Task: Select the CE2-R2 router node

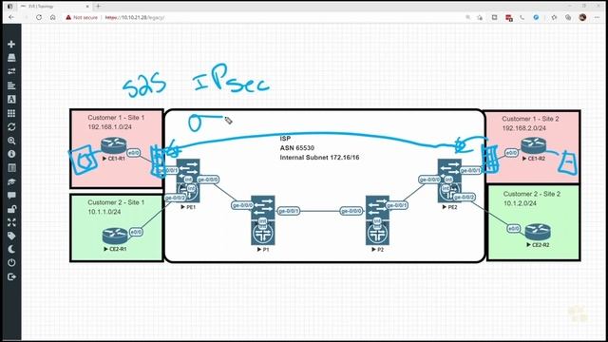Action: pos(538,232)
